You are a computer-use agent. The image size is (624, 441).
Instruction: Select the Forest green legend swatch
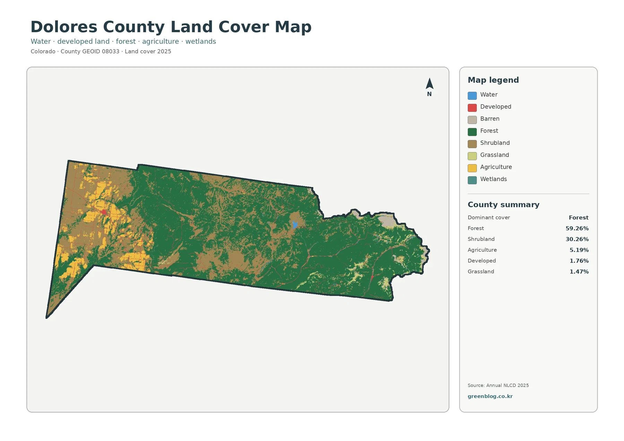pyautogui.click(x=472, y=132)
